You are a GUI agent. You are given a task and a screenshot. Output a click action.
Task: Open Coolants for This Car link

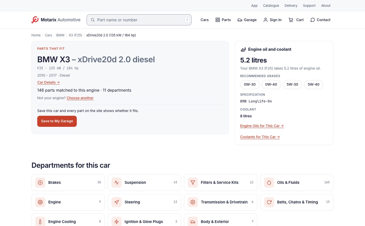click(260, 137)
